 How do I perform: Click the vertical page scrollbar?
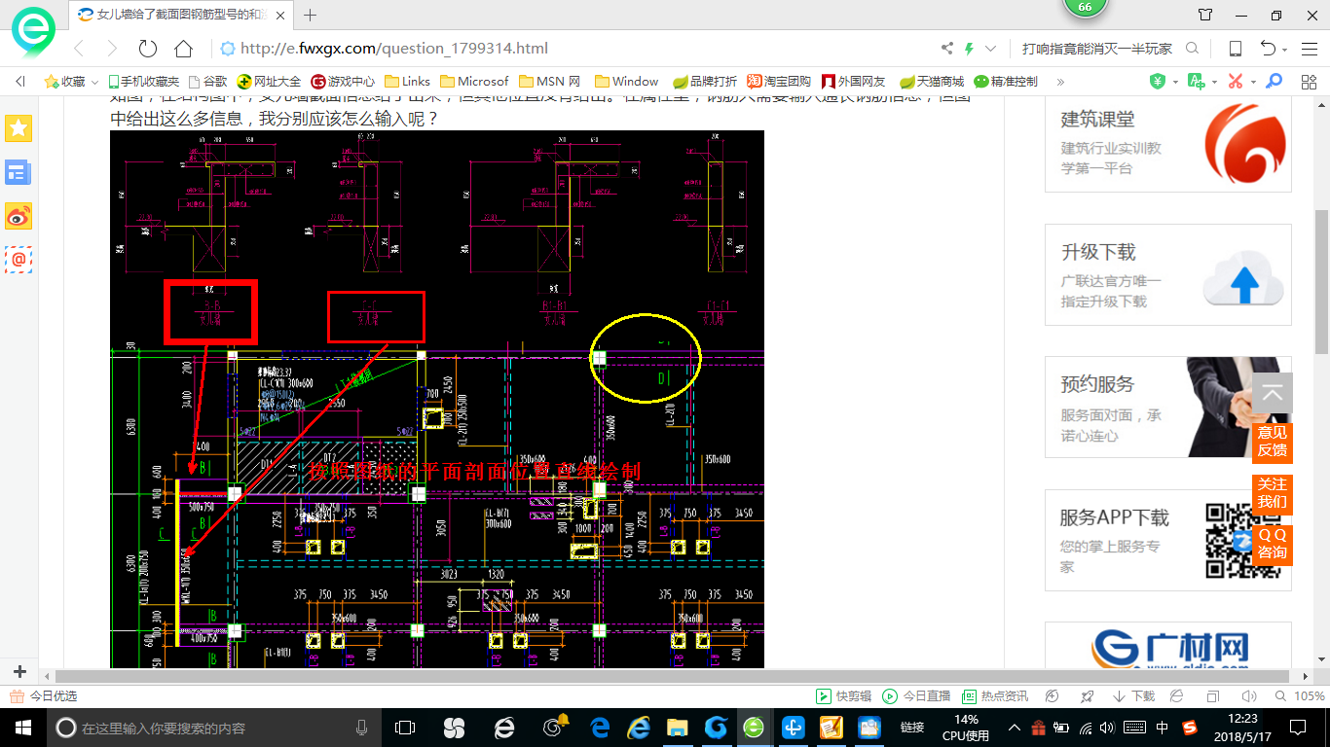(x=1322, y=282)
